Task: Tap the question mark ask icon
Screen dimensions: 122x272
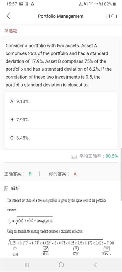Action: [76, 249]
